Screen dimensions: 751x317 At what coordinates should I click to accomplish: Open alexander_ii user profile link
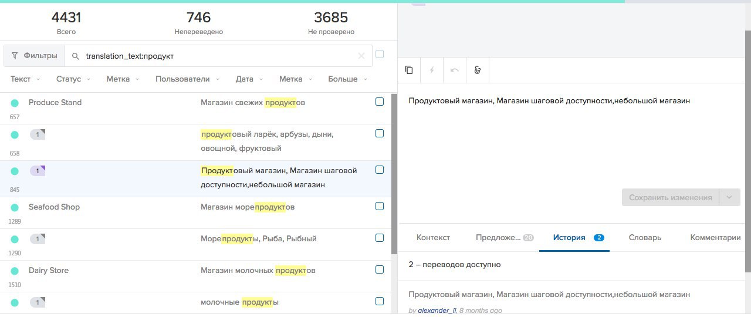pos(437,311)
